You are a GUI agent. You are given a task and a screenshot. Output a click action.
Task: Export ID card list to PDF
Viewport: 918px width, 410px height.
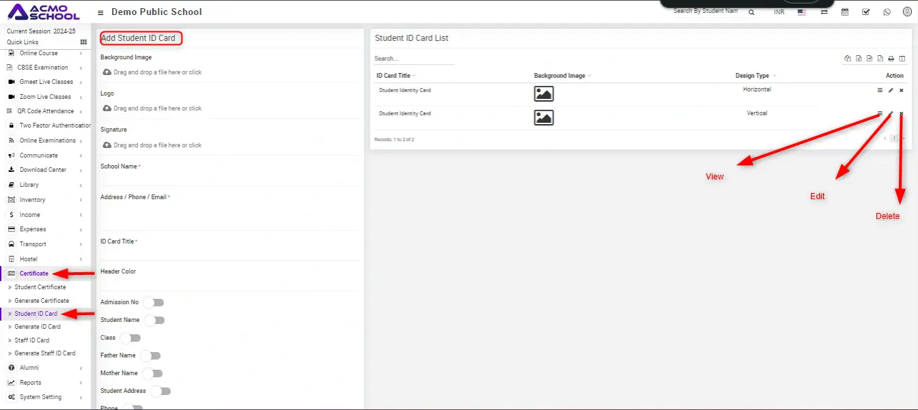pyautogui.click(x=880, y=59)
